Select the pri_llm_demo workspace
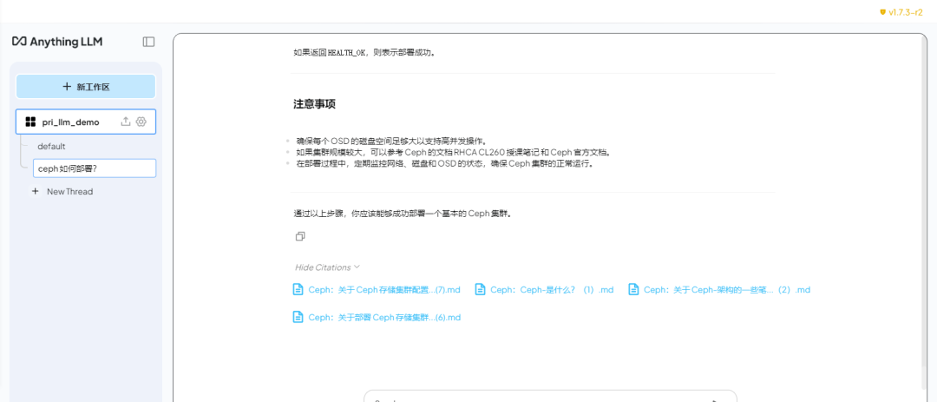The image size is (937, 402). coord(86,122)
